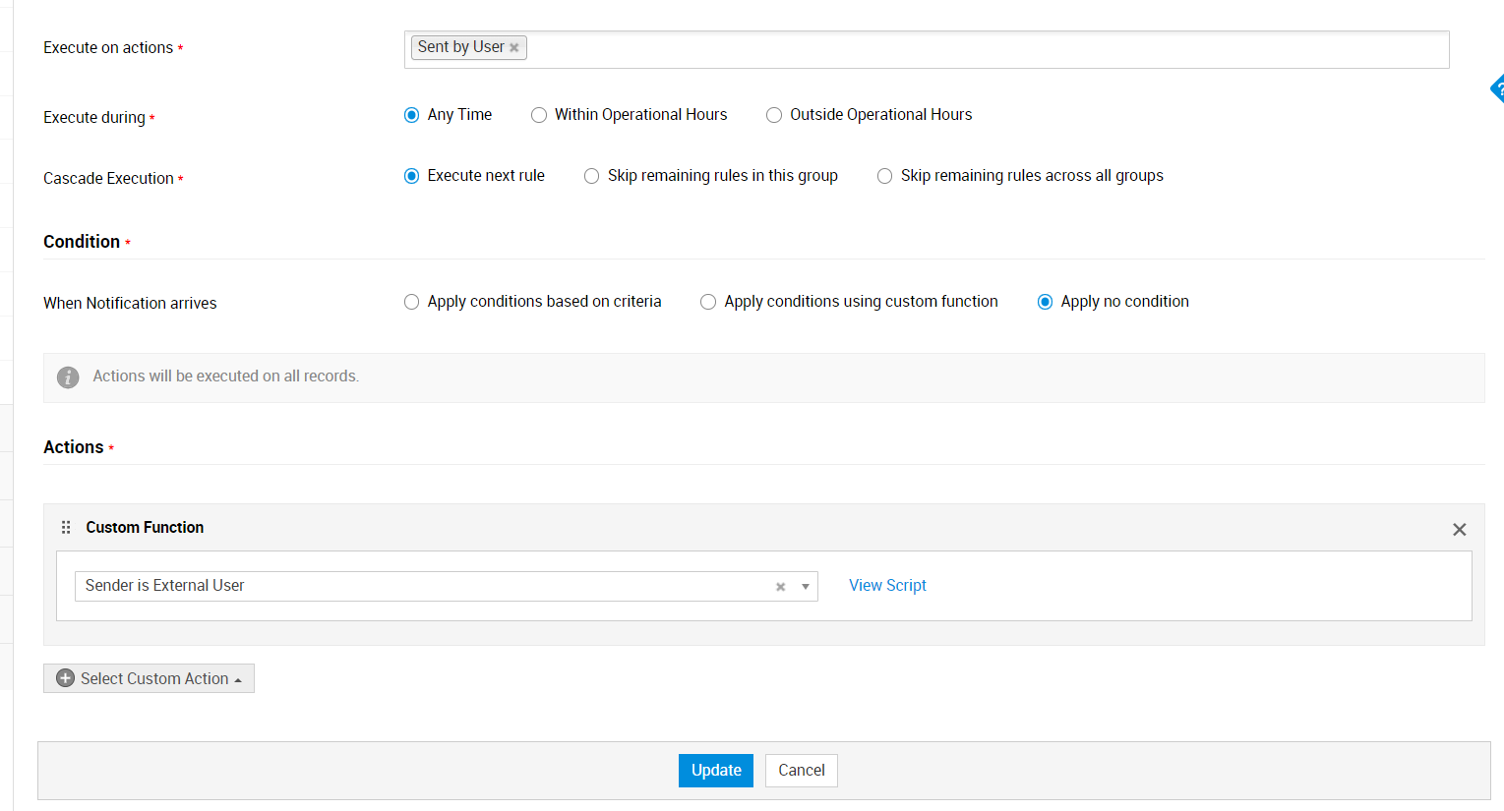The width and height of the screenshot is (1504, 811).
Task: Click inside the 'Execute on actions' field
Action: [984, 49]
